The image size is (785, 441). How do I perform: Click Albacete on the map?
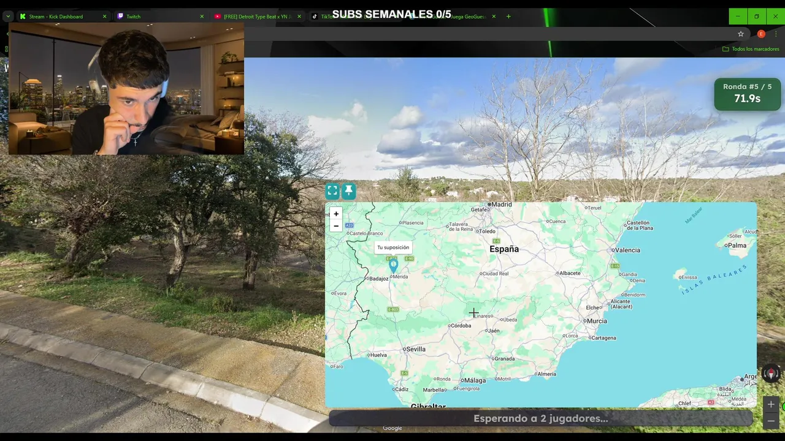(x=570, y=273)
